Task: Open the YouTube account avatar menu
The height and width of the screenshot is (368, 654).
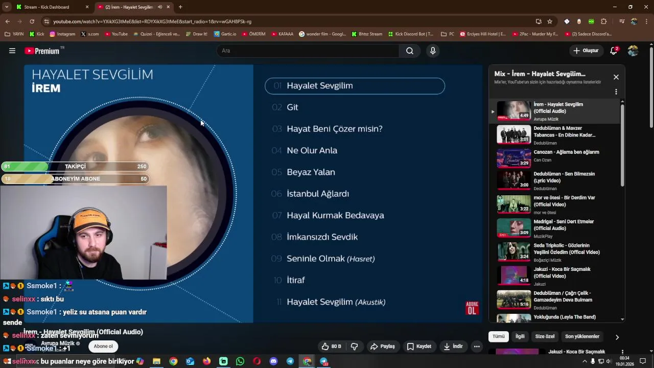Action: 633,51
